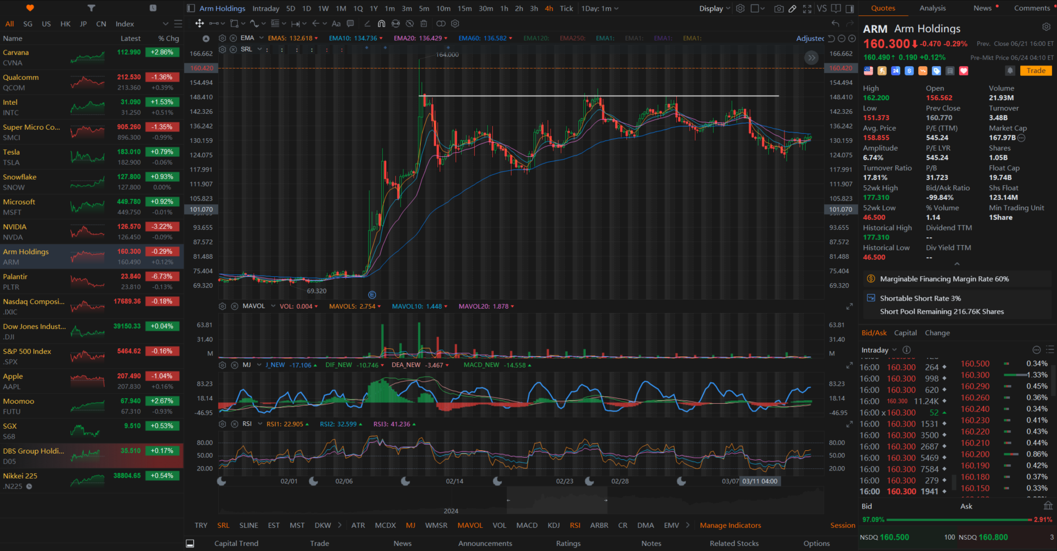Click the Session button
Image resolution: width=1057 pixels, height=551 pixels.
click(843, 526)
